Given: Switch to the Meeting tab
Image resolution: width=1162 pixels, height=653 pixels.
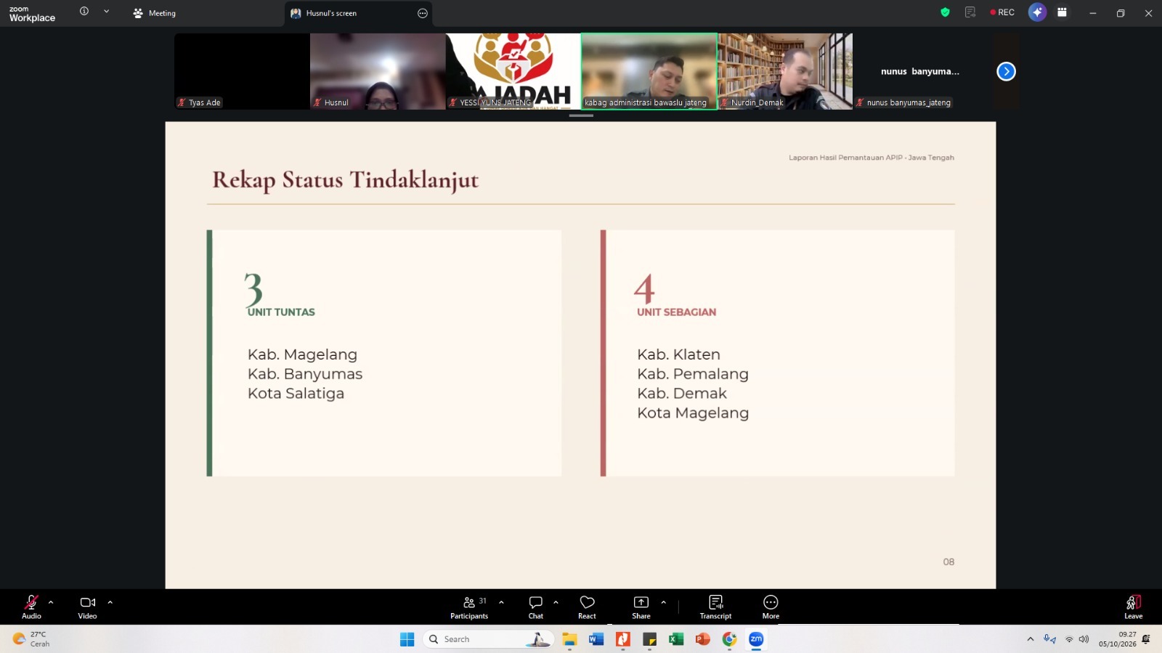Looking at the screenshot, I should [155, 13].
